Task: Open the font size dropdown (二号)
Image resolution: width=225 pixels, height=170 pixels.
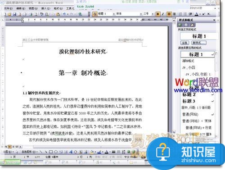Action: (153, 14)
